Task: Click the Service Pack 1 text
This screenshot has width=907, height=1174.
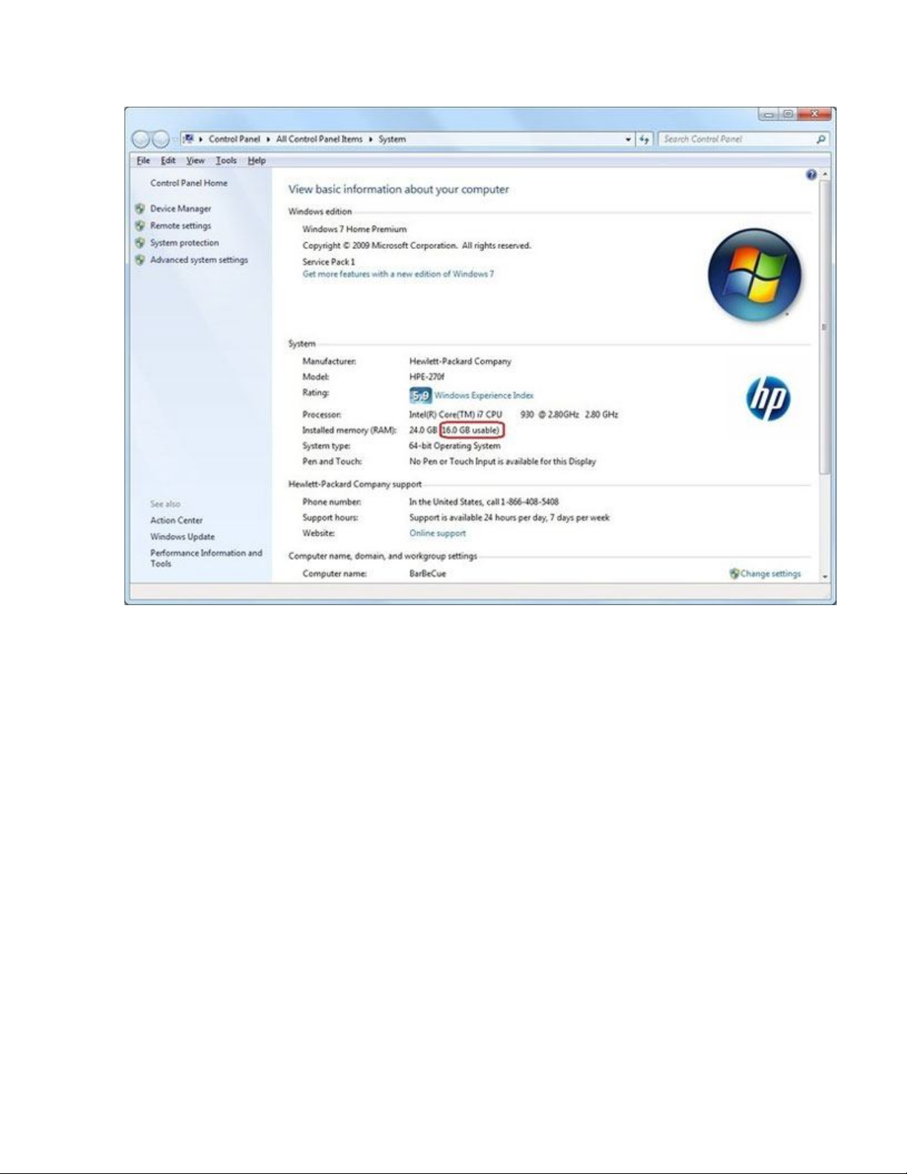Action: (x=328, y=261)
